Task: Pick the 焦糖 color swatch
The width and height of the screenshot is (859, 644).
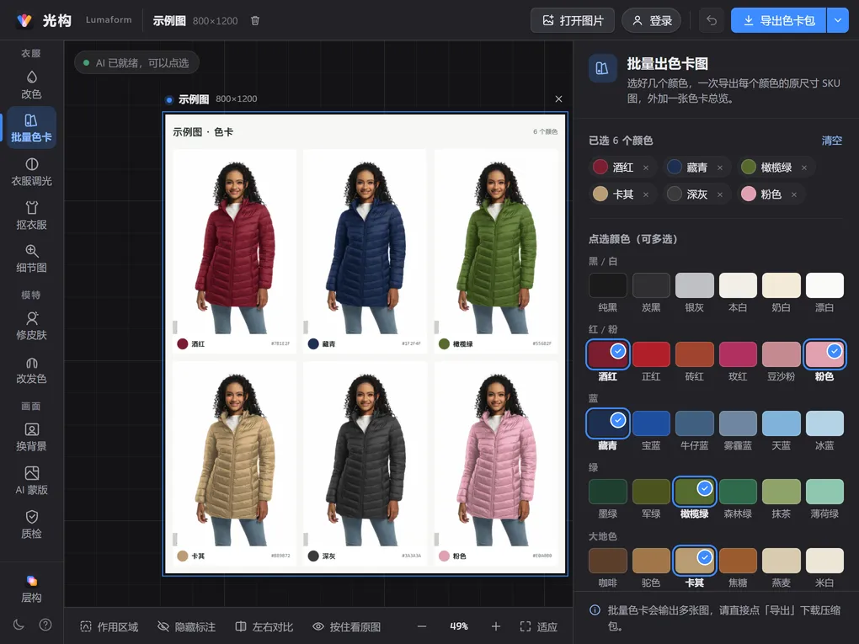Action: pos(738,560)
